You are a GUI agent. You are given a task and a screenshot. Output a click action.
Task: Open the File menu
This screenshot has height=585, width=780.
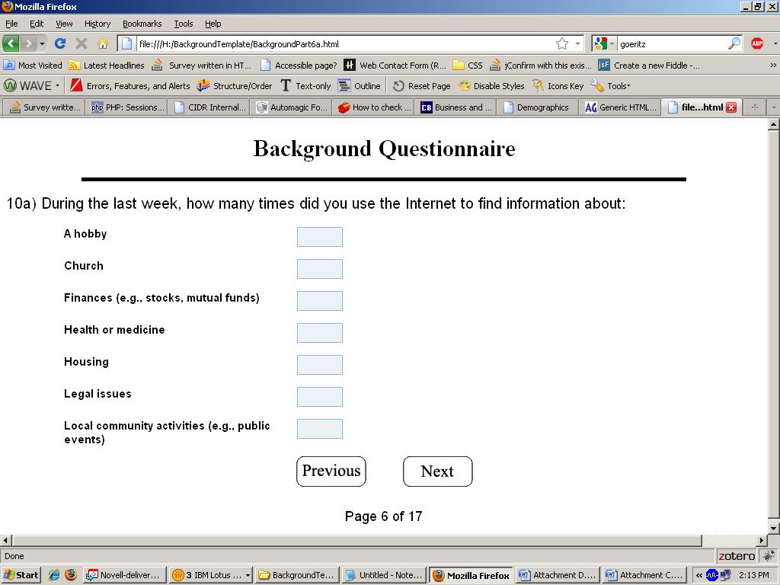(x=11, y=24)
